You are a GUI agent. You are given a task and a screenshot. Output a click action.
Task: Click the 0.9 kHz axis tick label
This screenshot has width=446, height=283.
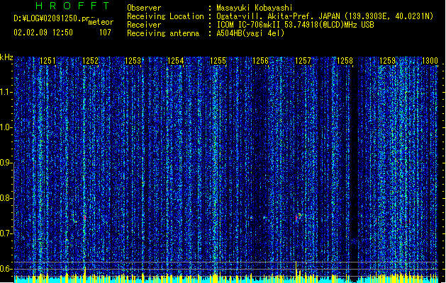6,163
